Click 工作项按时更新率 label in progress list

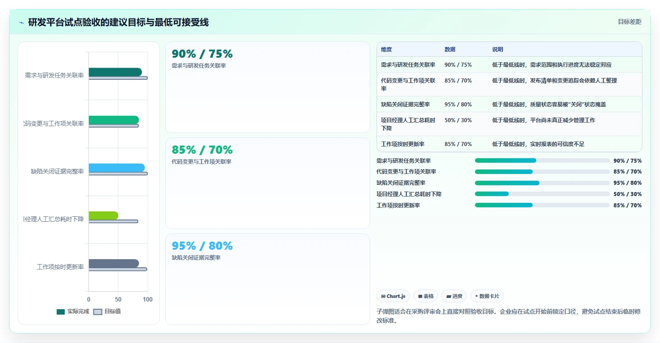pos(398,205)
